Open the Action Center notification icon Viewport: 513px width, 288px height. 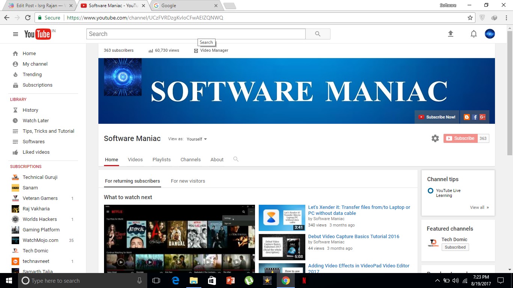coord(501,280)
